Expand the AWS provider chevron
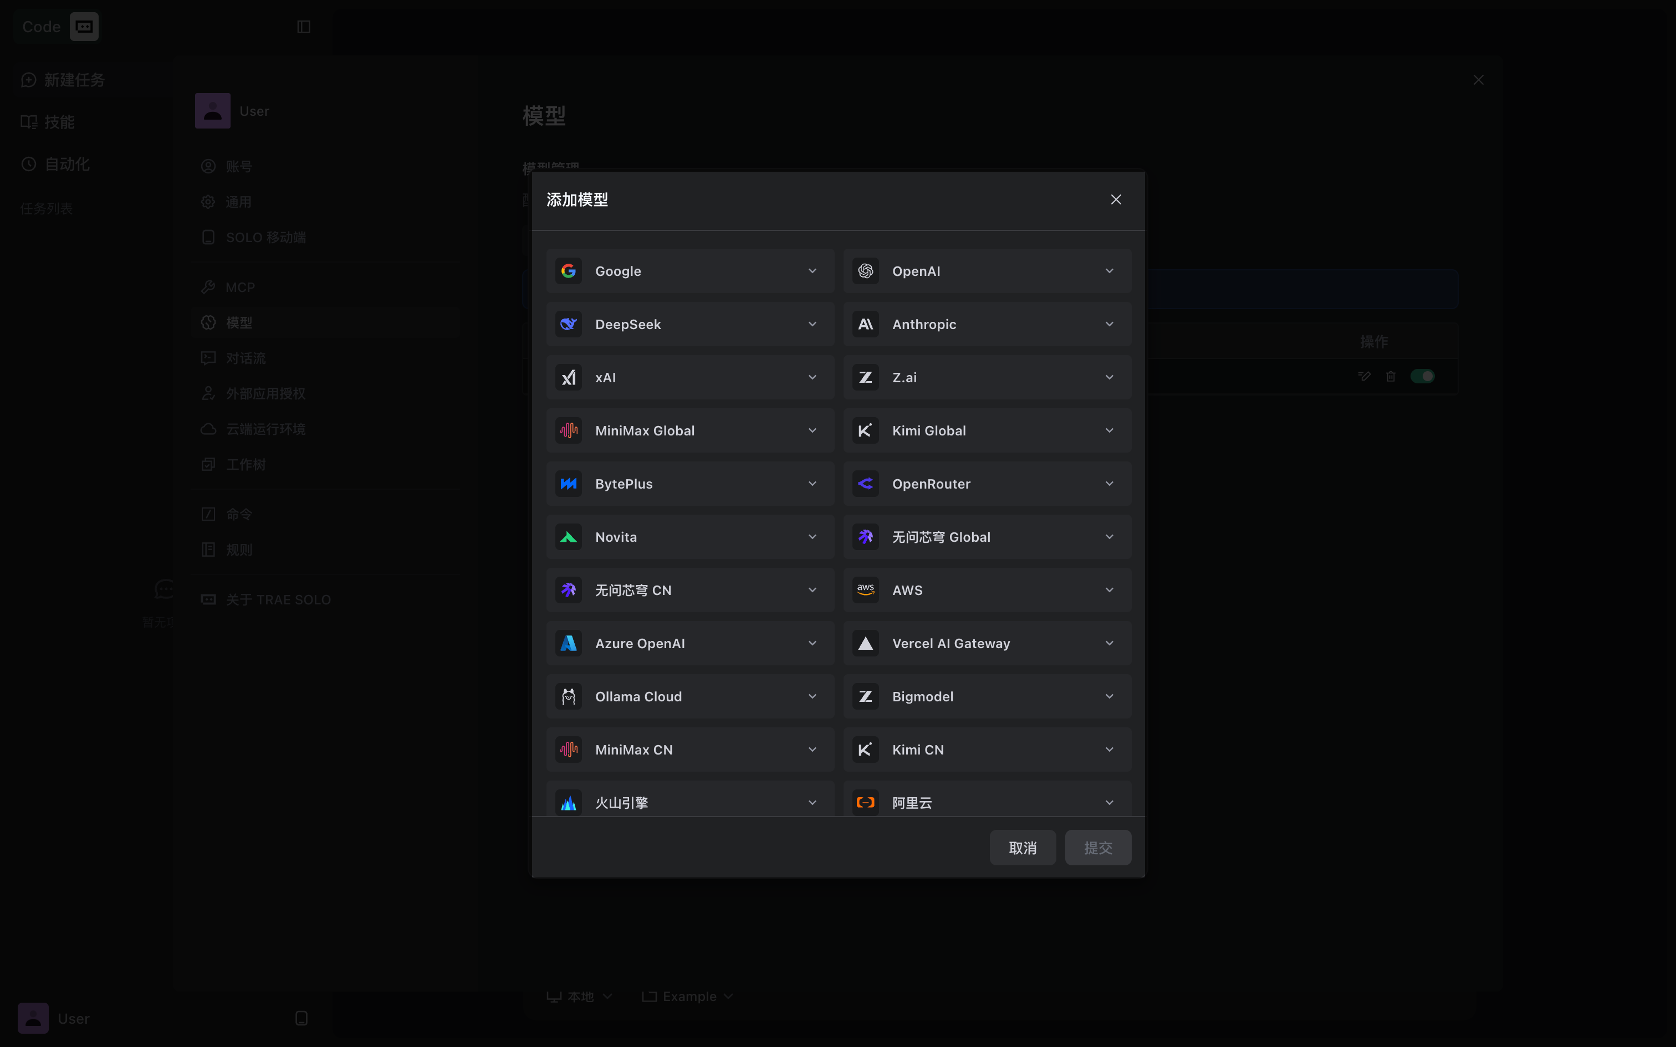This screenshot has height=1047, width=1676. click(x=1110, y=590)
